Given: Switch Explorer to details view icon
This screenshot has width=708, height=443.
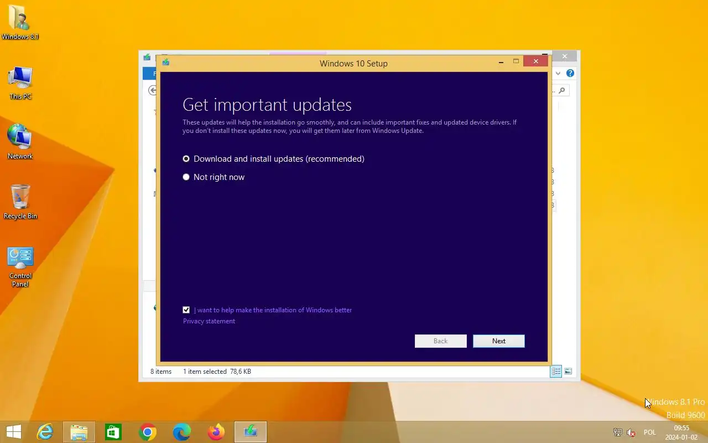Looking at the screenshot, I should point(556,372).
